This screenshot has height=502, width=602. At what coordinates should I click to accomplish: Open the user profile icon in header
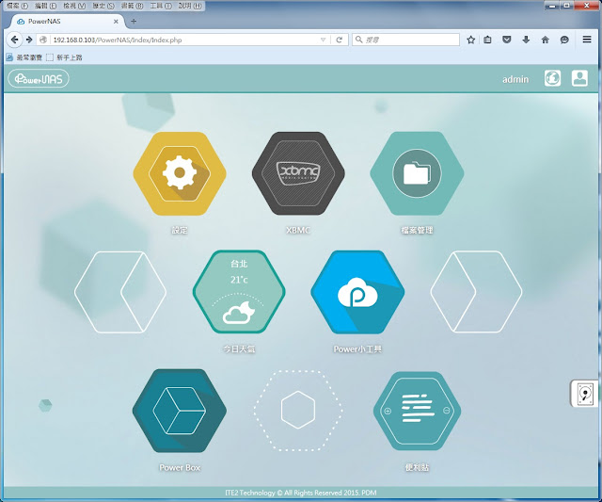tap(579, 78)
